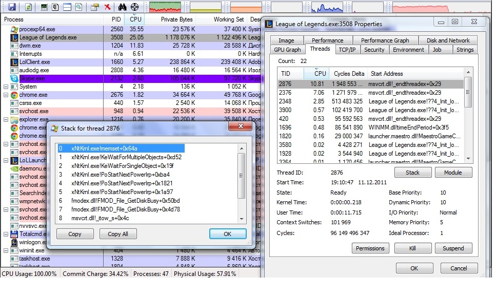Sort threads by Cycles Delta column
496x299 pixels.
[347, 74]
